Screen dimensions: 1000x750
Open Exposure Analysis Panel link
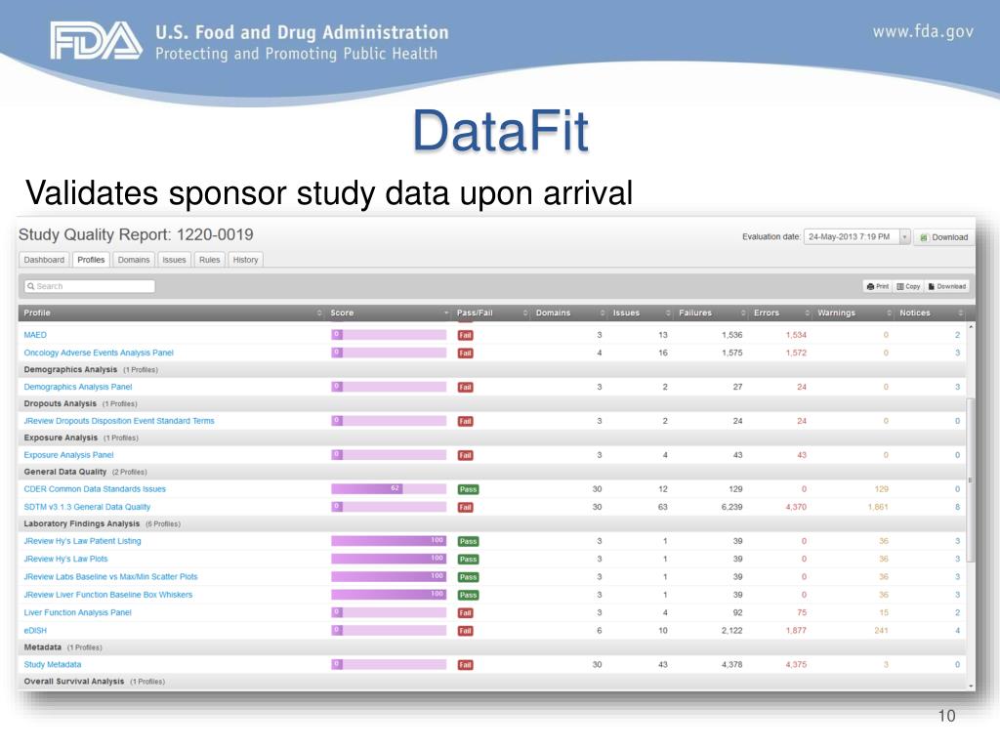pos(69,455)
